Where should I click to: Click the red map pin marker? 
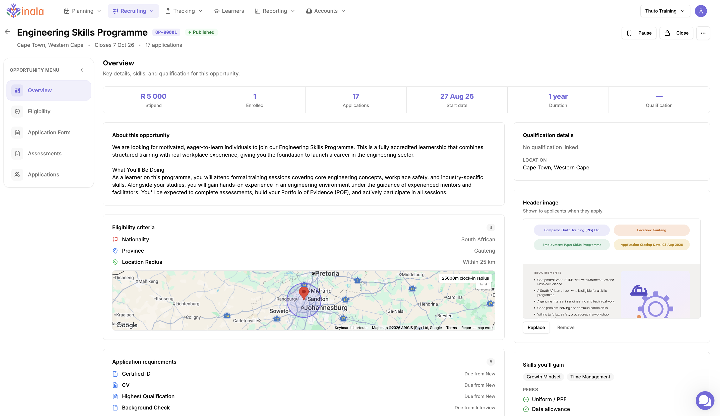coord(304,293)
